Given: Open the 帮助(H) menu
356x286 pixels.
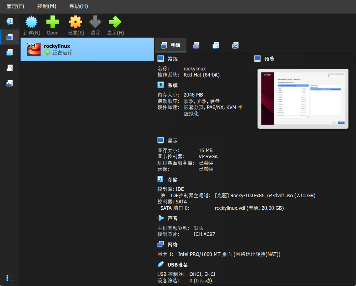Looking at the screenshot, I should tap(78, 6).
